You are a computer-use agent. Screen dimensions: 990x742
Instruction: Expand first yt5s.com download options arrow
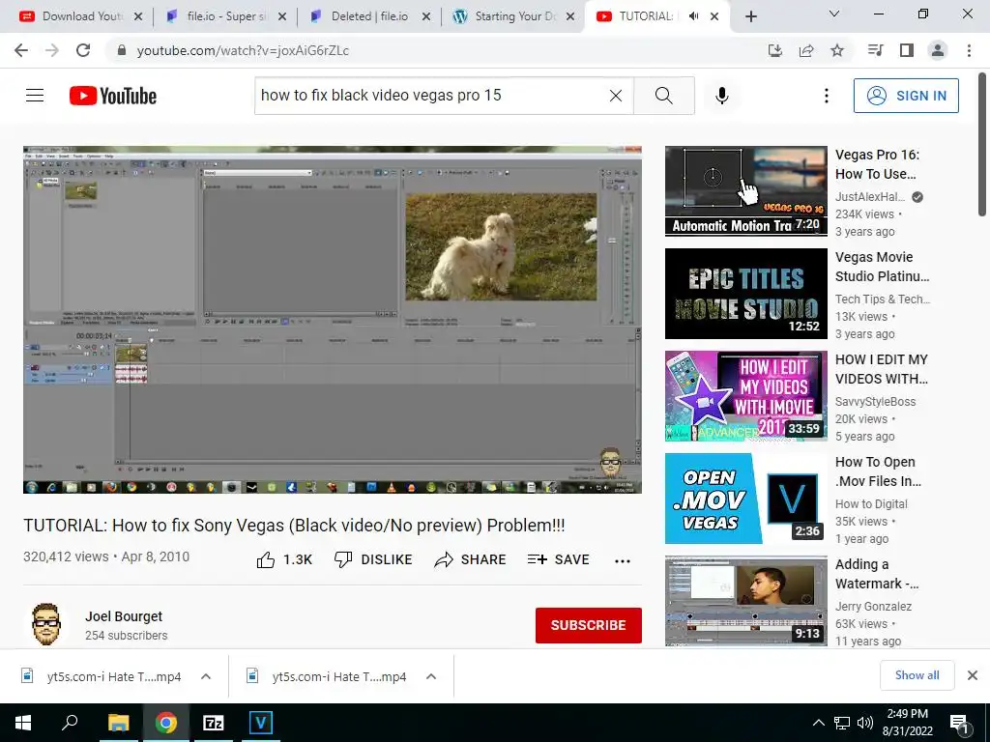206,676
